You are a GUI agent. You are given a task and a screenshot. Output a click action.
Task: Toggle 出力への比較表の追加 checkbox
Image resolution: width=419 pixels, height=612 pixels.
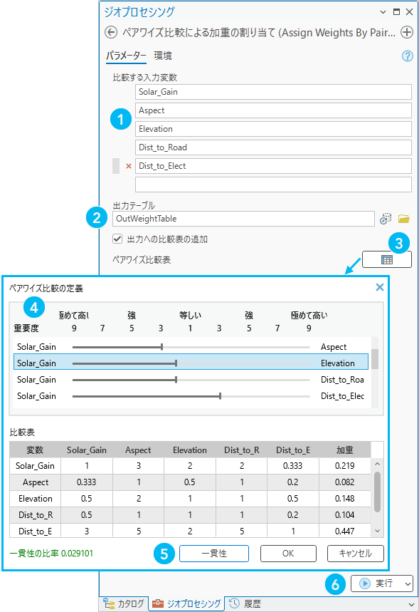pos(117,239)
